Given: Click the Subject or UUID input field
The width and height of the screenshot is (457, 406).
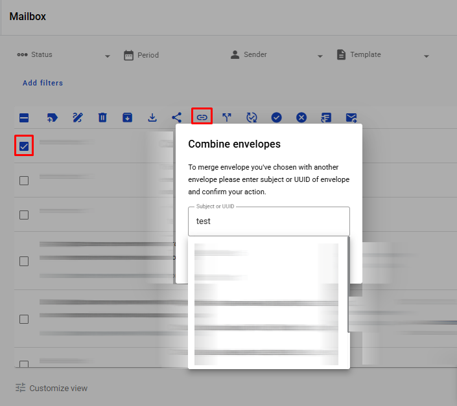Looking at the screenshot, I should click(x=269, y=221).
